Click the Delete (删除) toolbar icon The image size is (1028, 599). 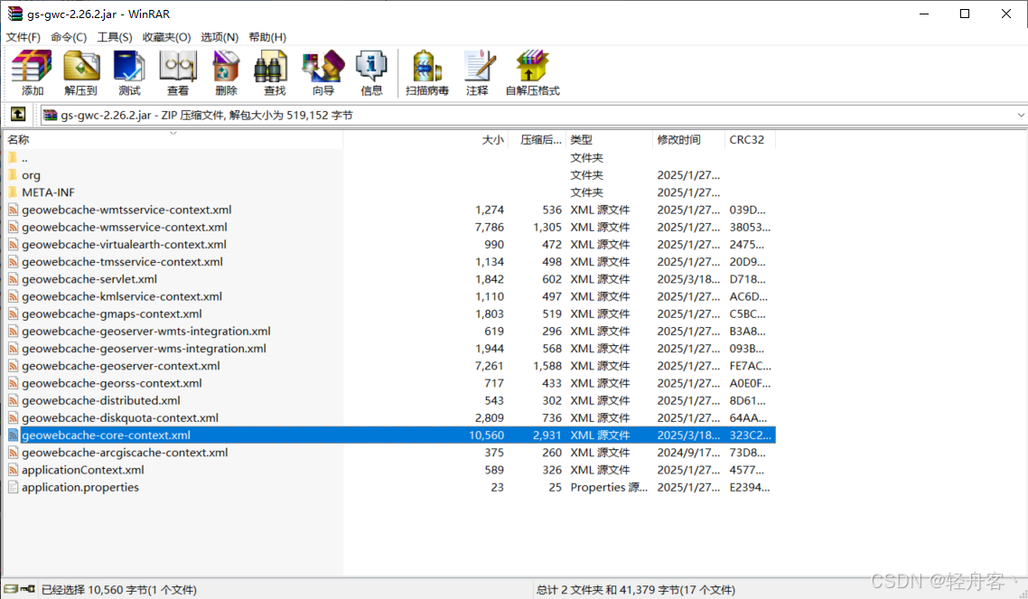tap(226, 73)
